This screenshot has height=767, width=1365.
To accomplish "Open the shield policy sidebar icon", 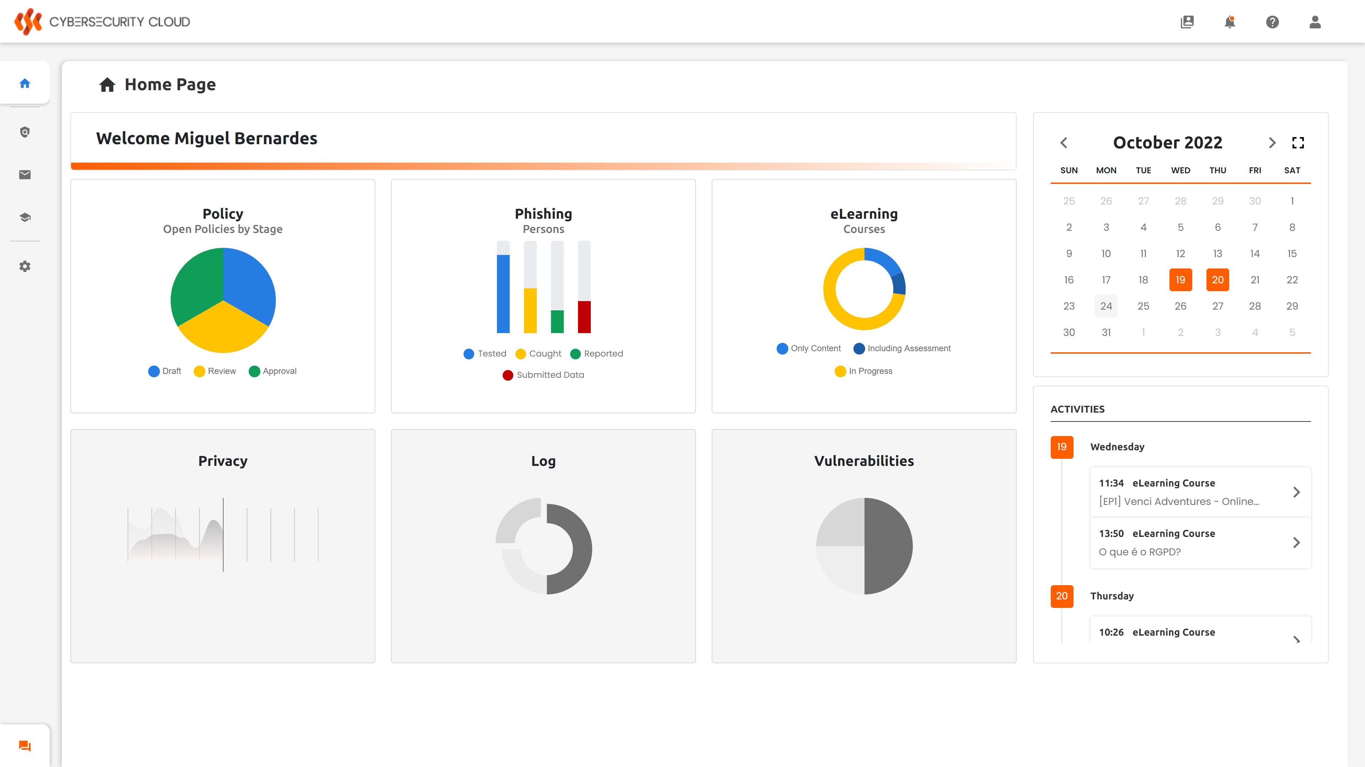I will click(x=25, y=132).
